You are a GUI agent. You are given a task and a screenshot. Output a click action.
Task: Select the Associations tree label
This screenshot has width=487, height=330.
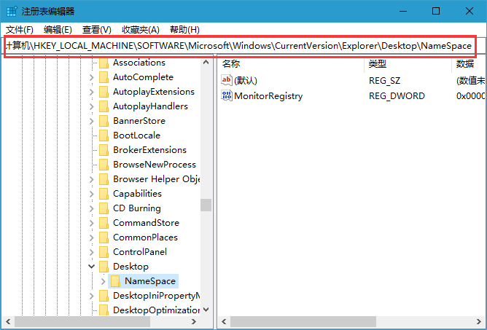(x=139, y=63)
